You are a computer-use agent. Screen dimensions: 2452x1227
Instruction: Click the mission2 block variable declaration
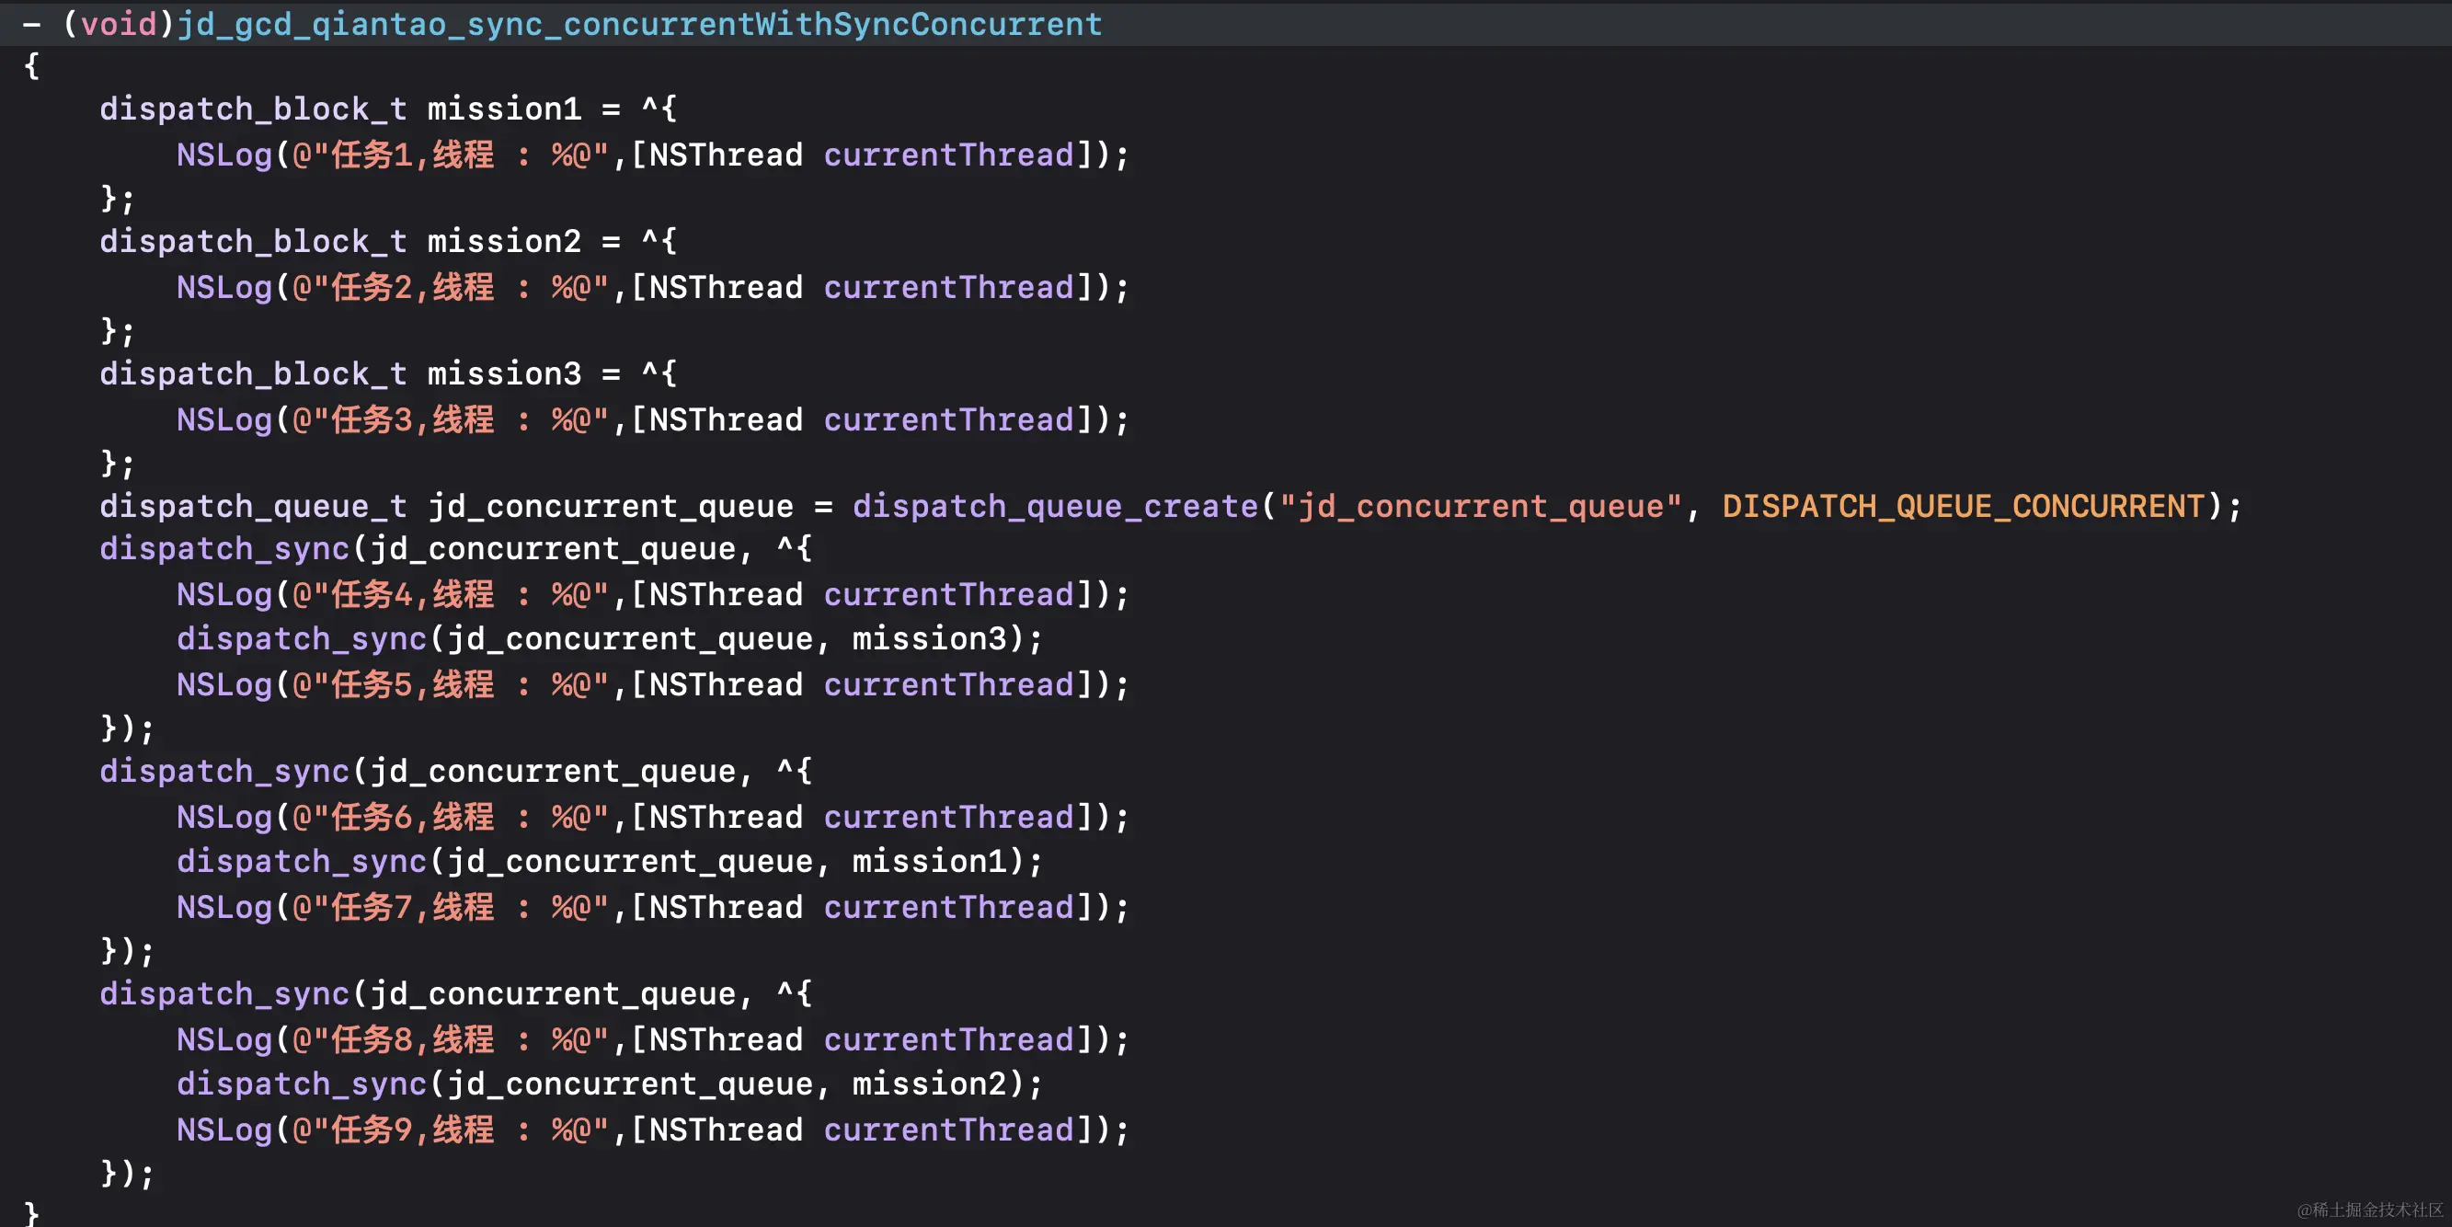[x=503, y=242]
